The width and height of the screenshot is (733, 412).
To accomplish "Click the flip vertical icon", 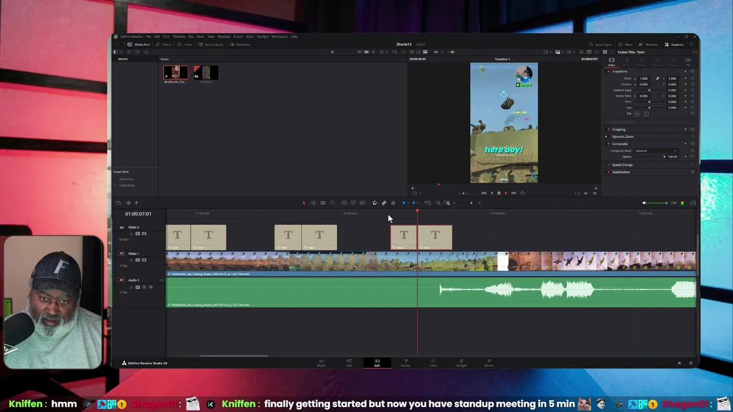I will pos(646,114).
